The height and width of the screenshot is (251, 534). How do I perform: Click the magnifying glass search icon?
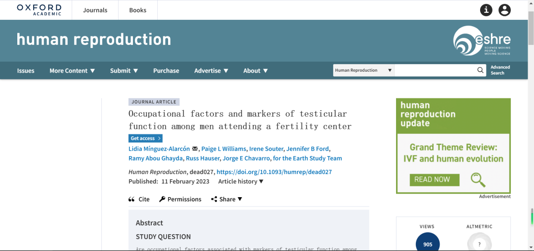480,70
